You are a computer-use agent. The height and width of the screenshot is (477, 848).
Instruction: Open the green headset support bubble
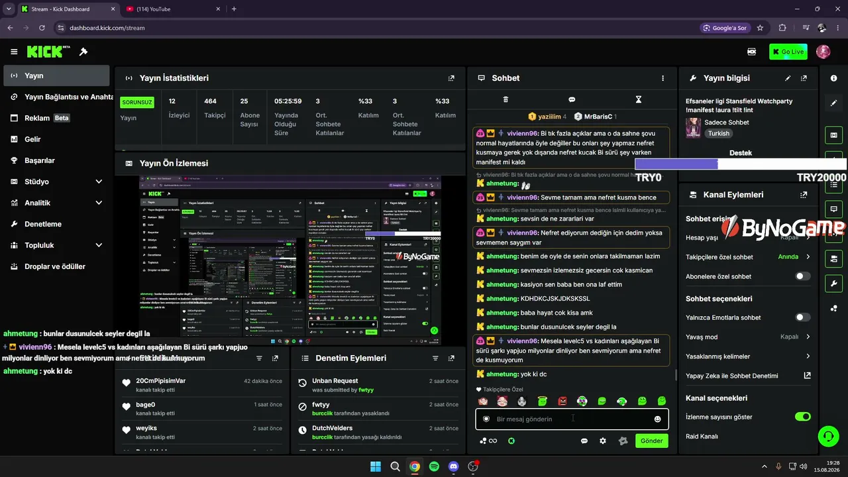(x=828, y=436)
